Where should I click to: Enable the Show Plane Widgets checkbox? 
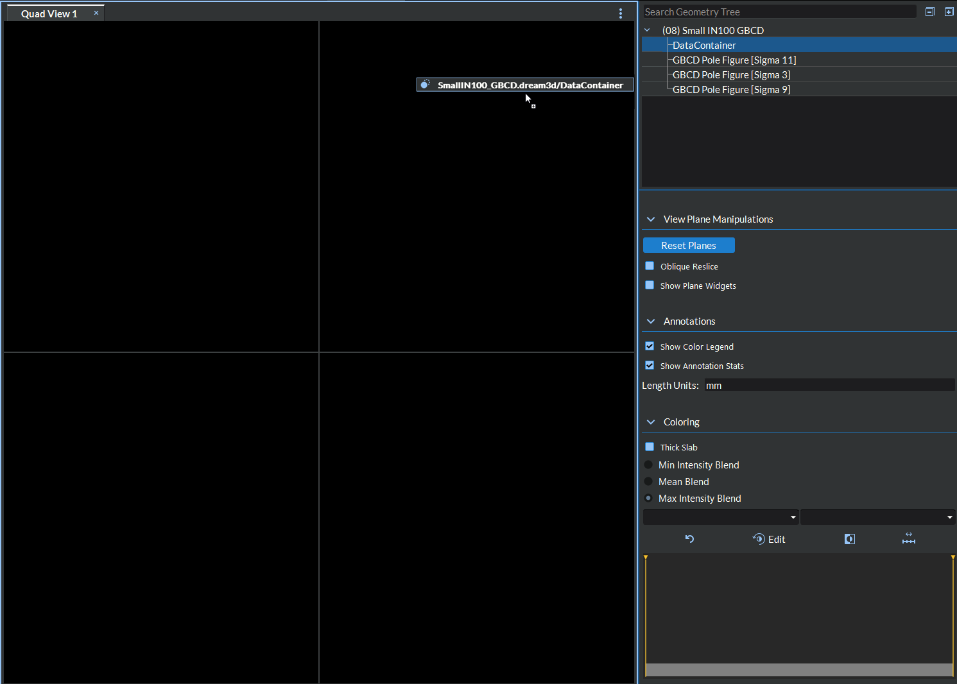[x=650, y=285]
